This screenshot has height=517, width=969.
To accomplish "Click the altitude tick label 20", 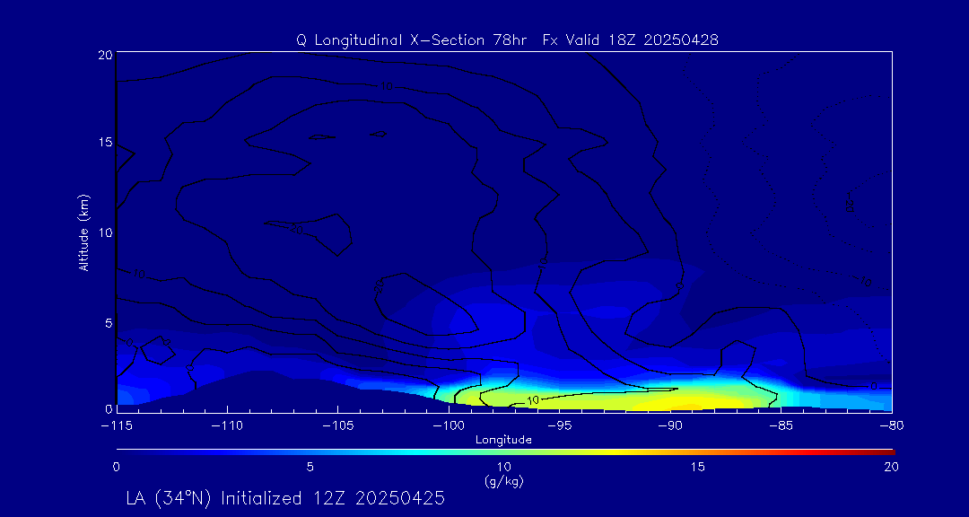I will (104, 54).
